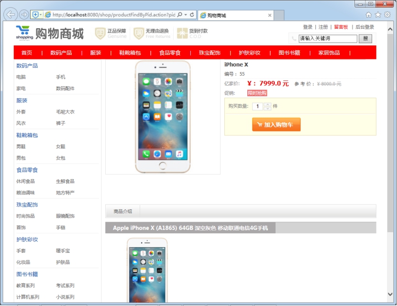Screen dimensions: 397x306
Task: Click the large iPhone product image
Action: coord(163,117)
